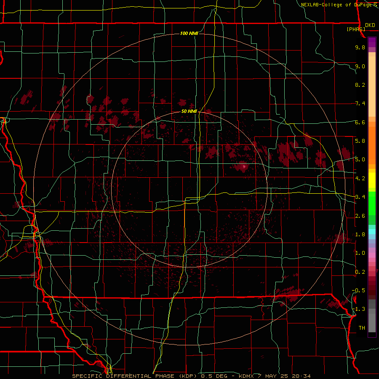
Task: Select the -0.5 scale value
Action: click(358, 291)
